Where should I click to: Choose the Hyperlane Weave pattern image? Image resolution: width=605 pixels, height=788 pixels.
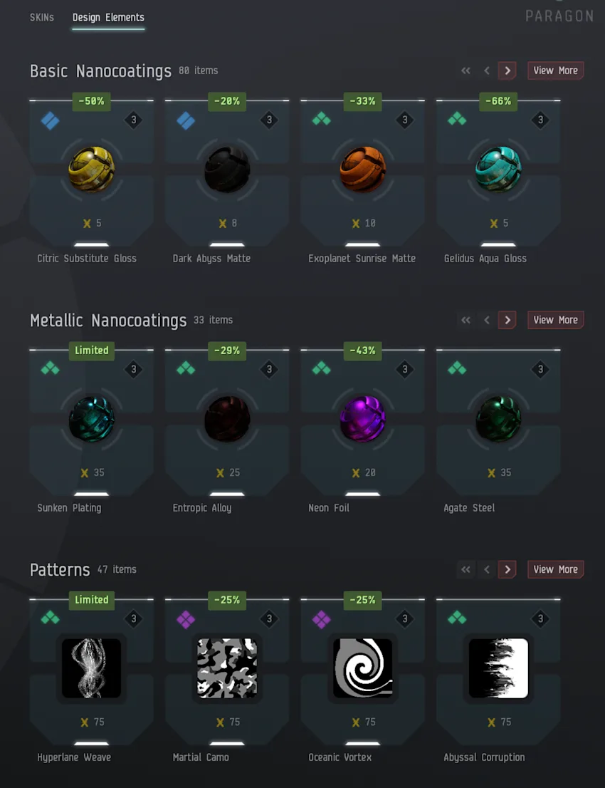[91, 668]
